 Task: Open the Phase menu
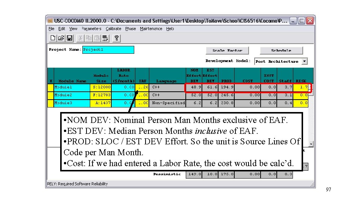130,29
